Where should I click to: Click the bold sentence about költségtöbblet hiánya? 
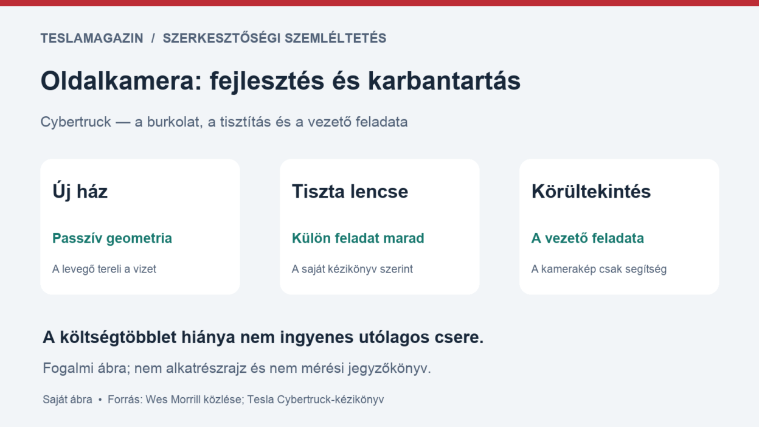click(263, 338)
